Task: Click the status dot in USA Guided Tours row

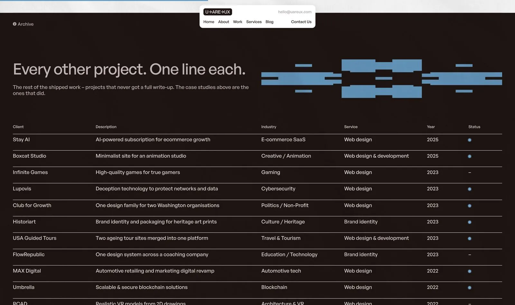Action: point(470,239)
